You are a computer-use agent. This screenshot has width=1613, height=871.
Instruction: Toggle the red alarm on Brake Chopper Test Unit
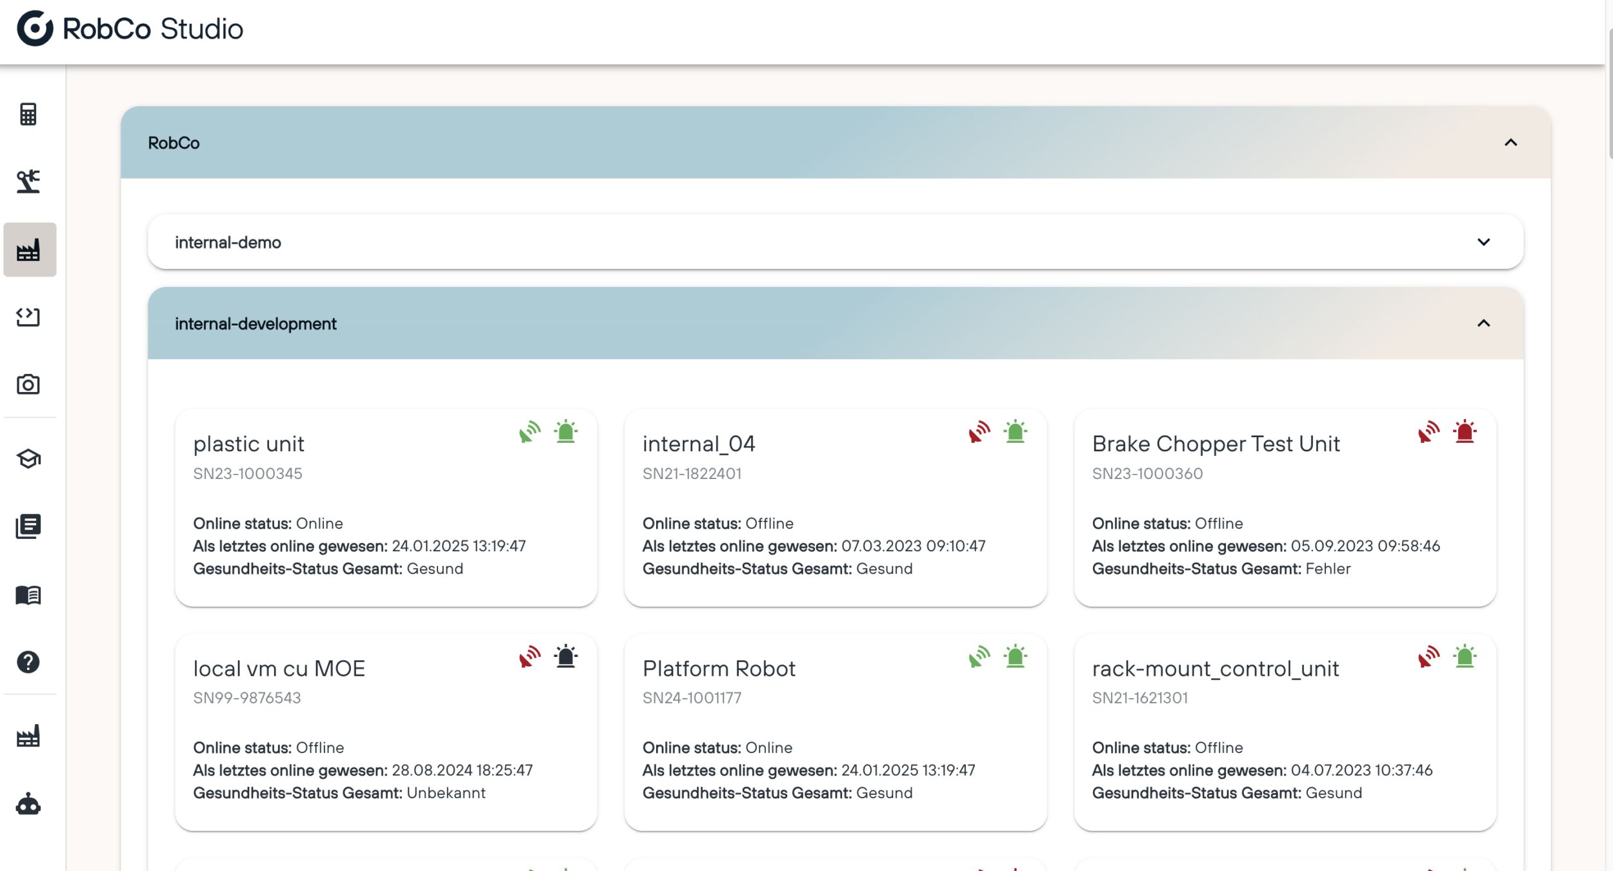1463,432
